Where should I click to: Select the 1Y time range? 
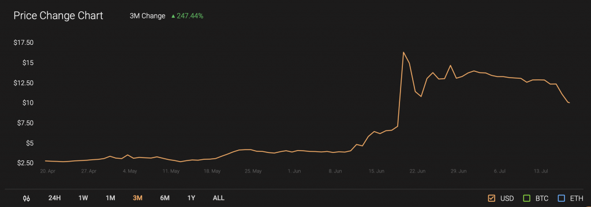[x=192, y=198]
